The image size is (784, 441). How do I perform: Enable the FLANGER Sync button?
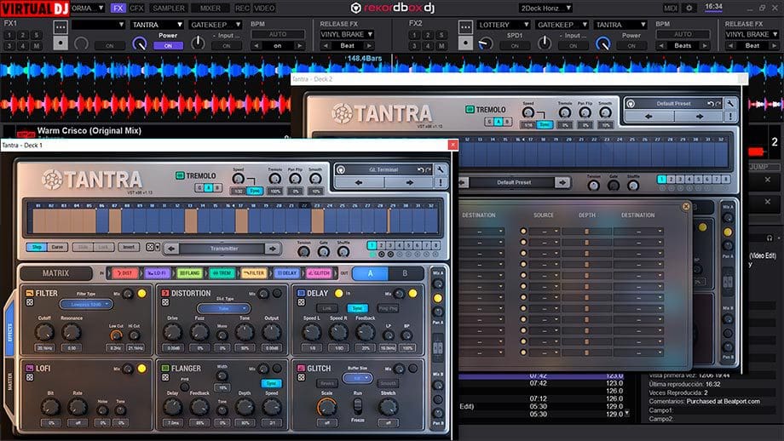point(272,383)
